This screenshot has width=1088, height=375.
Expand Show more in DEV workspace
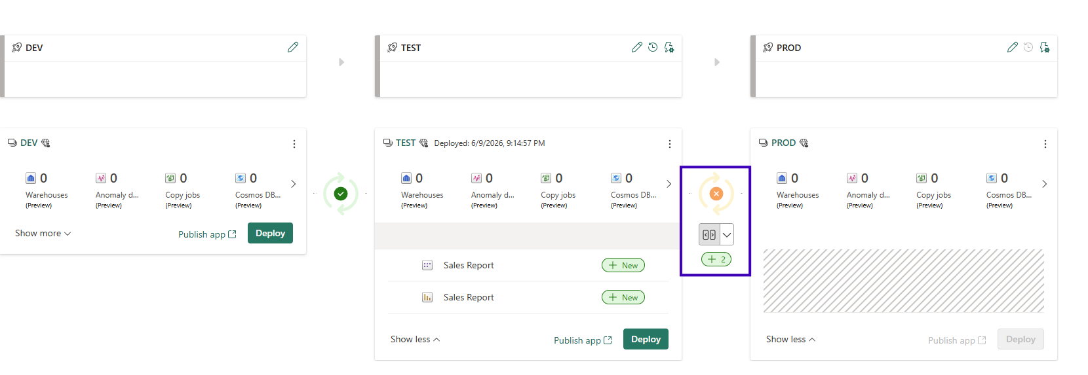[x=43, y=233]
